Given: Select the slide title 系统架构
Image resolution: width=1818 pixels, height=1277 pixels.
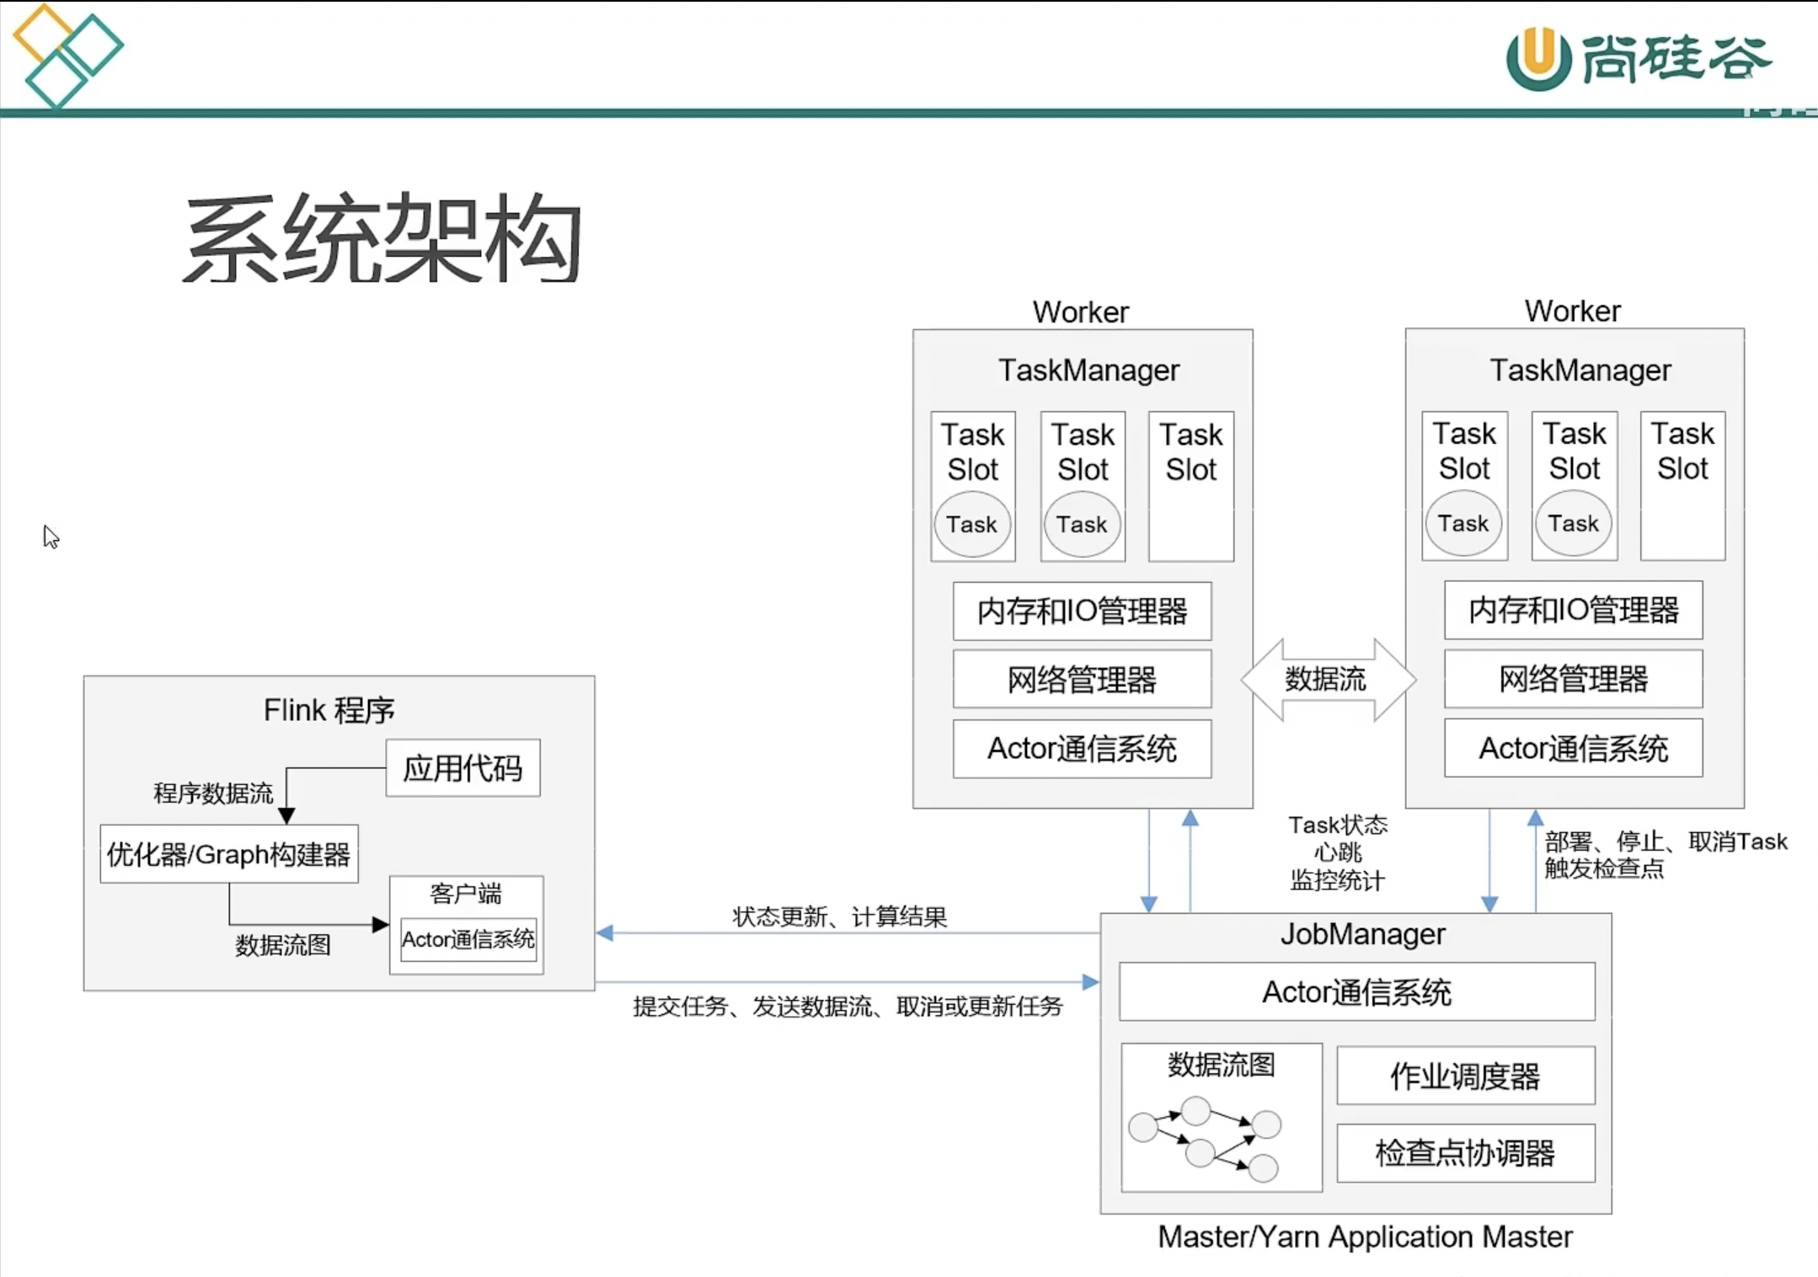Looking at the screenshot, I should (382, 238).
